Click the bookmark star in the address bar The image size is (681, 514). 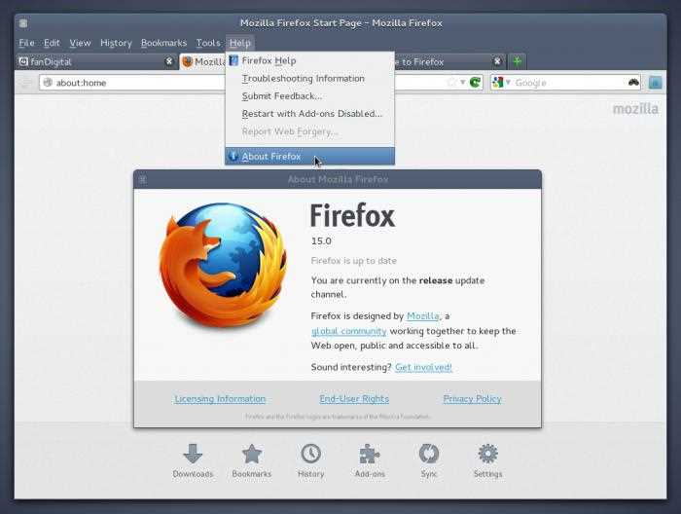tap(451, 83)
